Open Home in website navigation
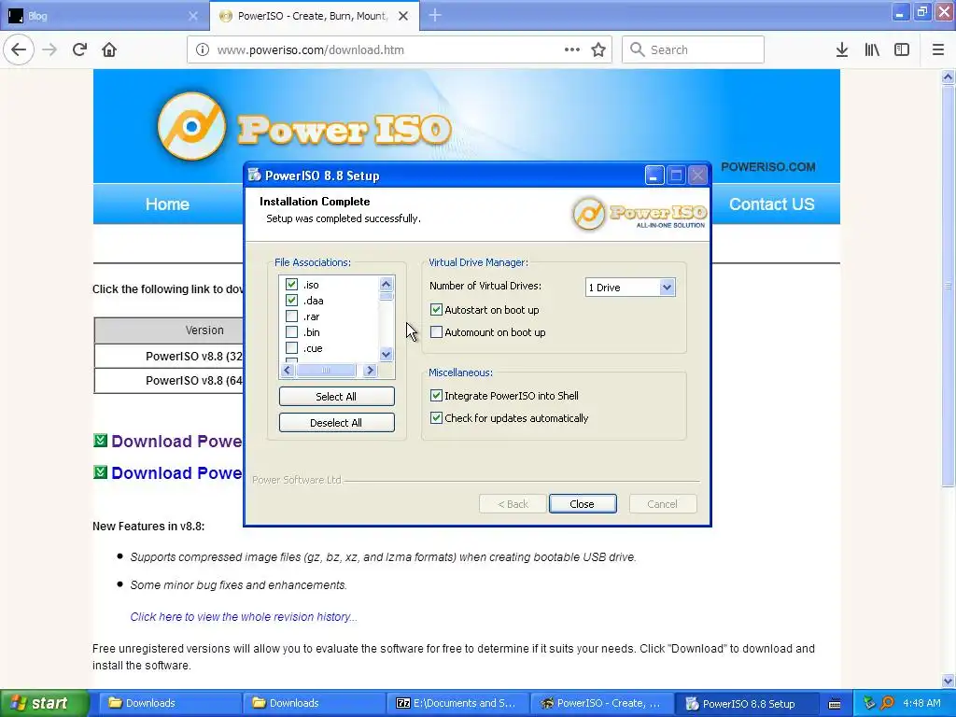The image size is (956, 717). click(x=167, y=204)
